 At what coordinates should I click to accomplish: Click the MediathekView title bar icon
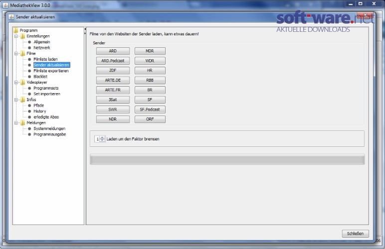pos(5,5)
